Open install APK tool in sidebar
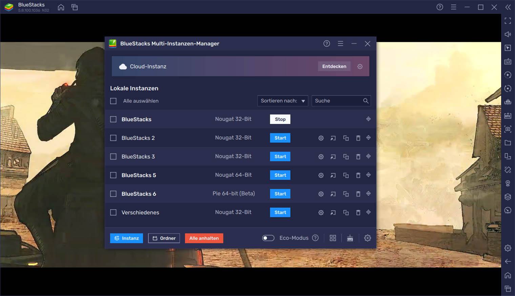This screenshot has width=515, height=296. [508, 115]
